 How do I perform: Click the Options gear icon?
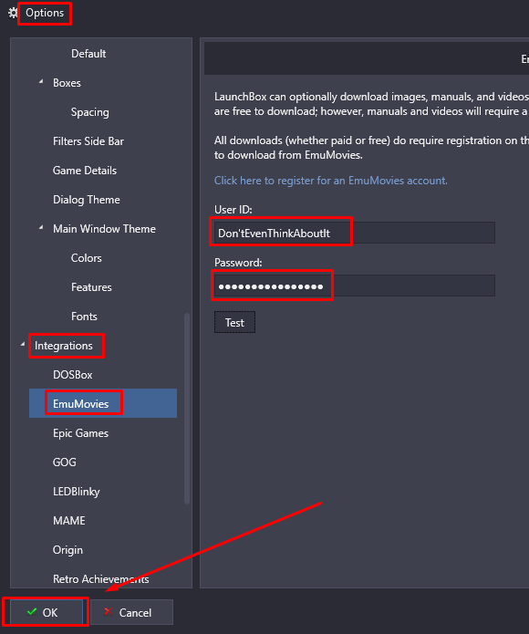pos(13,13)
